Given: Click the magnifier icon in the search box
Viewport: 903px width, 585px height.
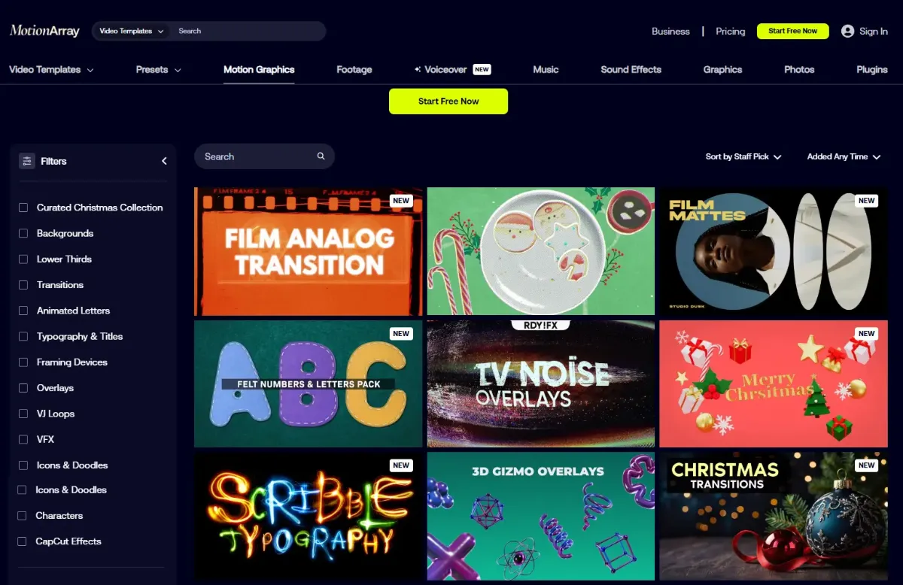Looking at the screenshot, I should tap(321, 156).
